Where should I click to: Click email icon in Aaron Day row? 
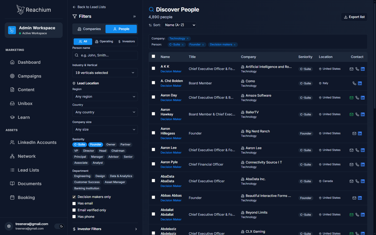[351, 98]
